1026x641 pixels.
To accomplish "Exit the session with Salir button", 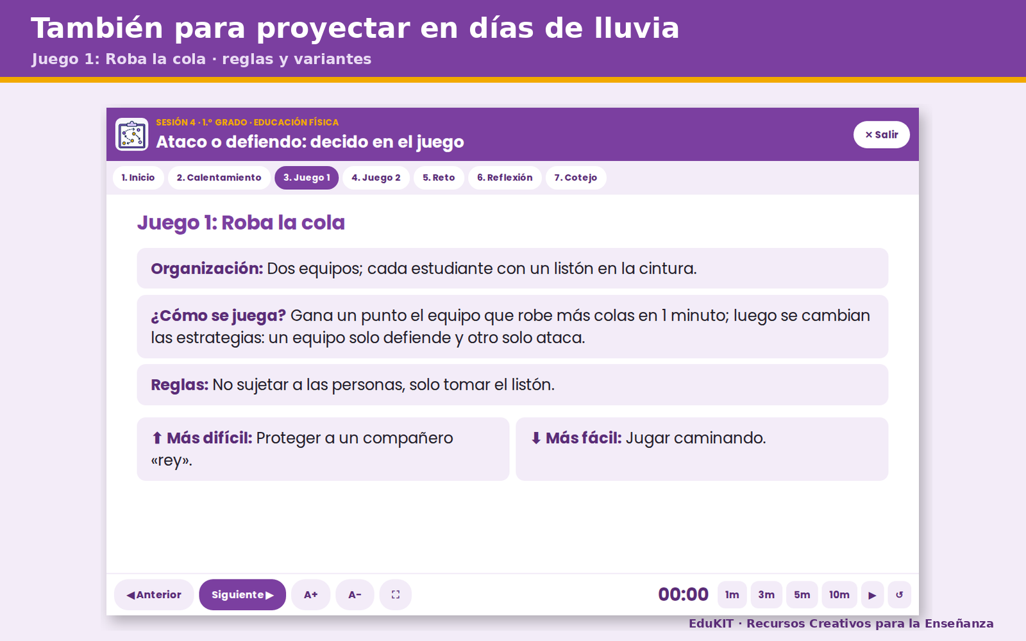I will click(x=882, y=135).
